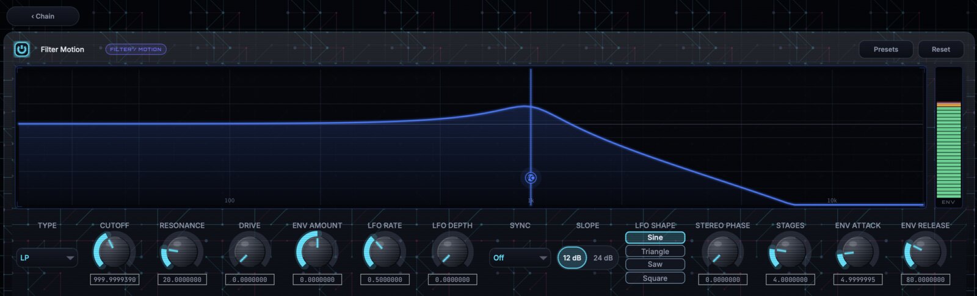Click the DRIVE knob
Viewport: 977px width, 296px height.
coord(250,251)
